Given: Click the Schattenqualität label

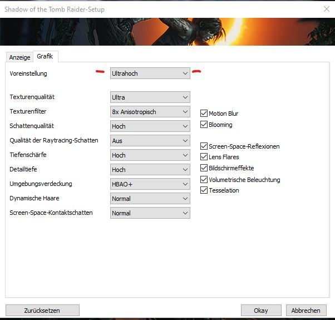Looking at the screenshot, I should pyautogui.click(x=32, y=126).
